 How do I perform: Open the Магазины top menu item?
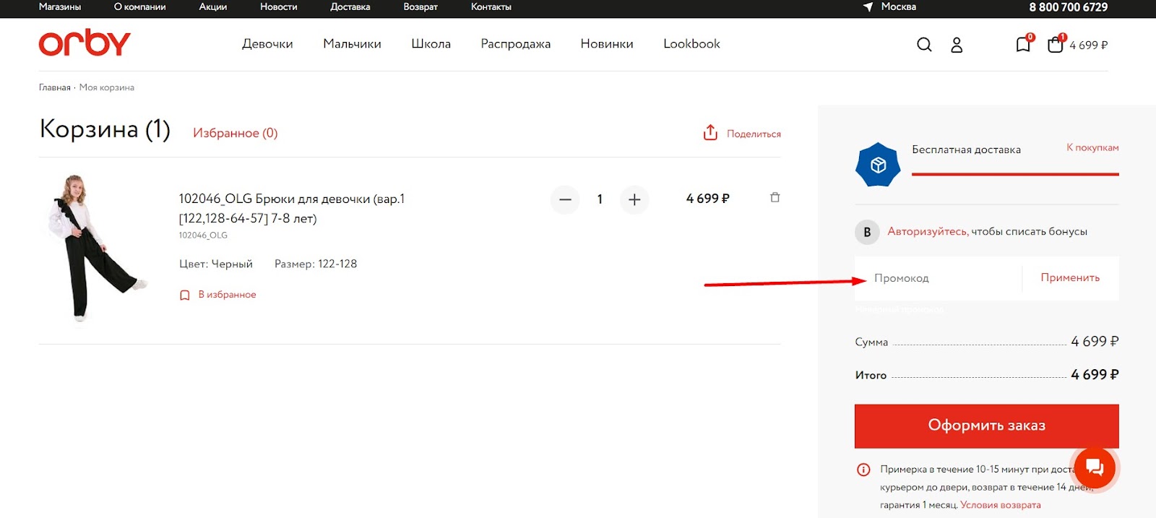[60, 7]
